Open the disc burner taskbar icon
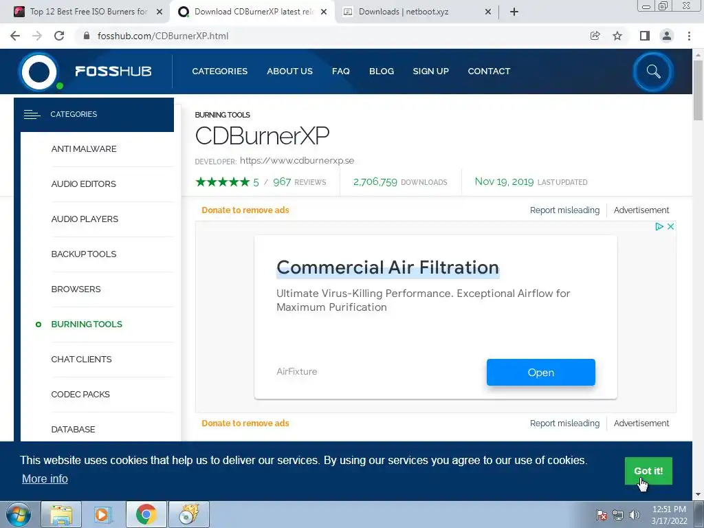This screenshot has width=704, height=528. [188, 514]
